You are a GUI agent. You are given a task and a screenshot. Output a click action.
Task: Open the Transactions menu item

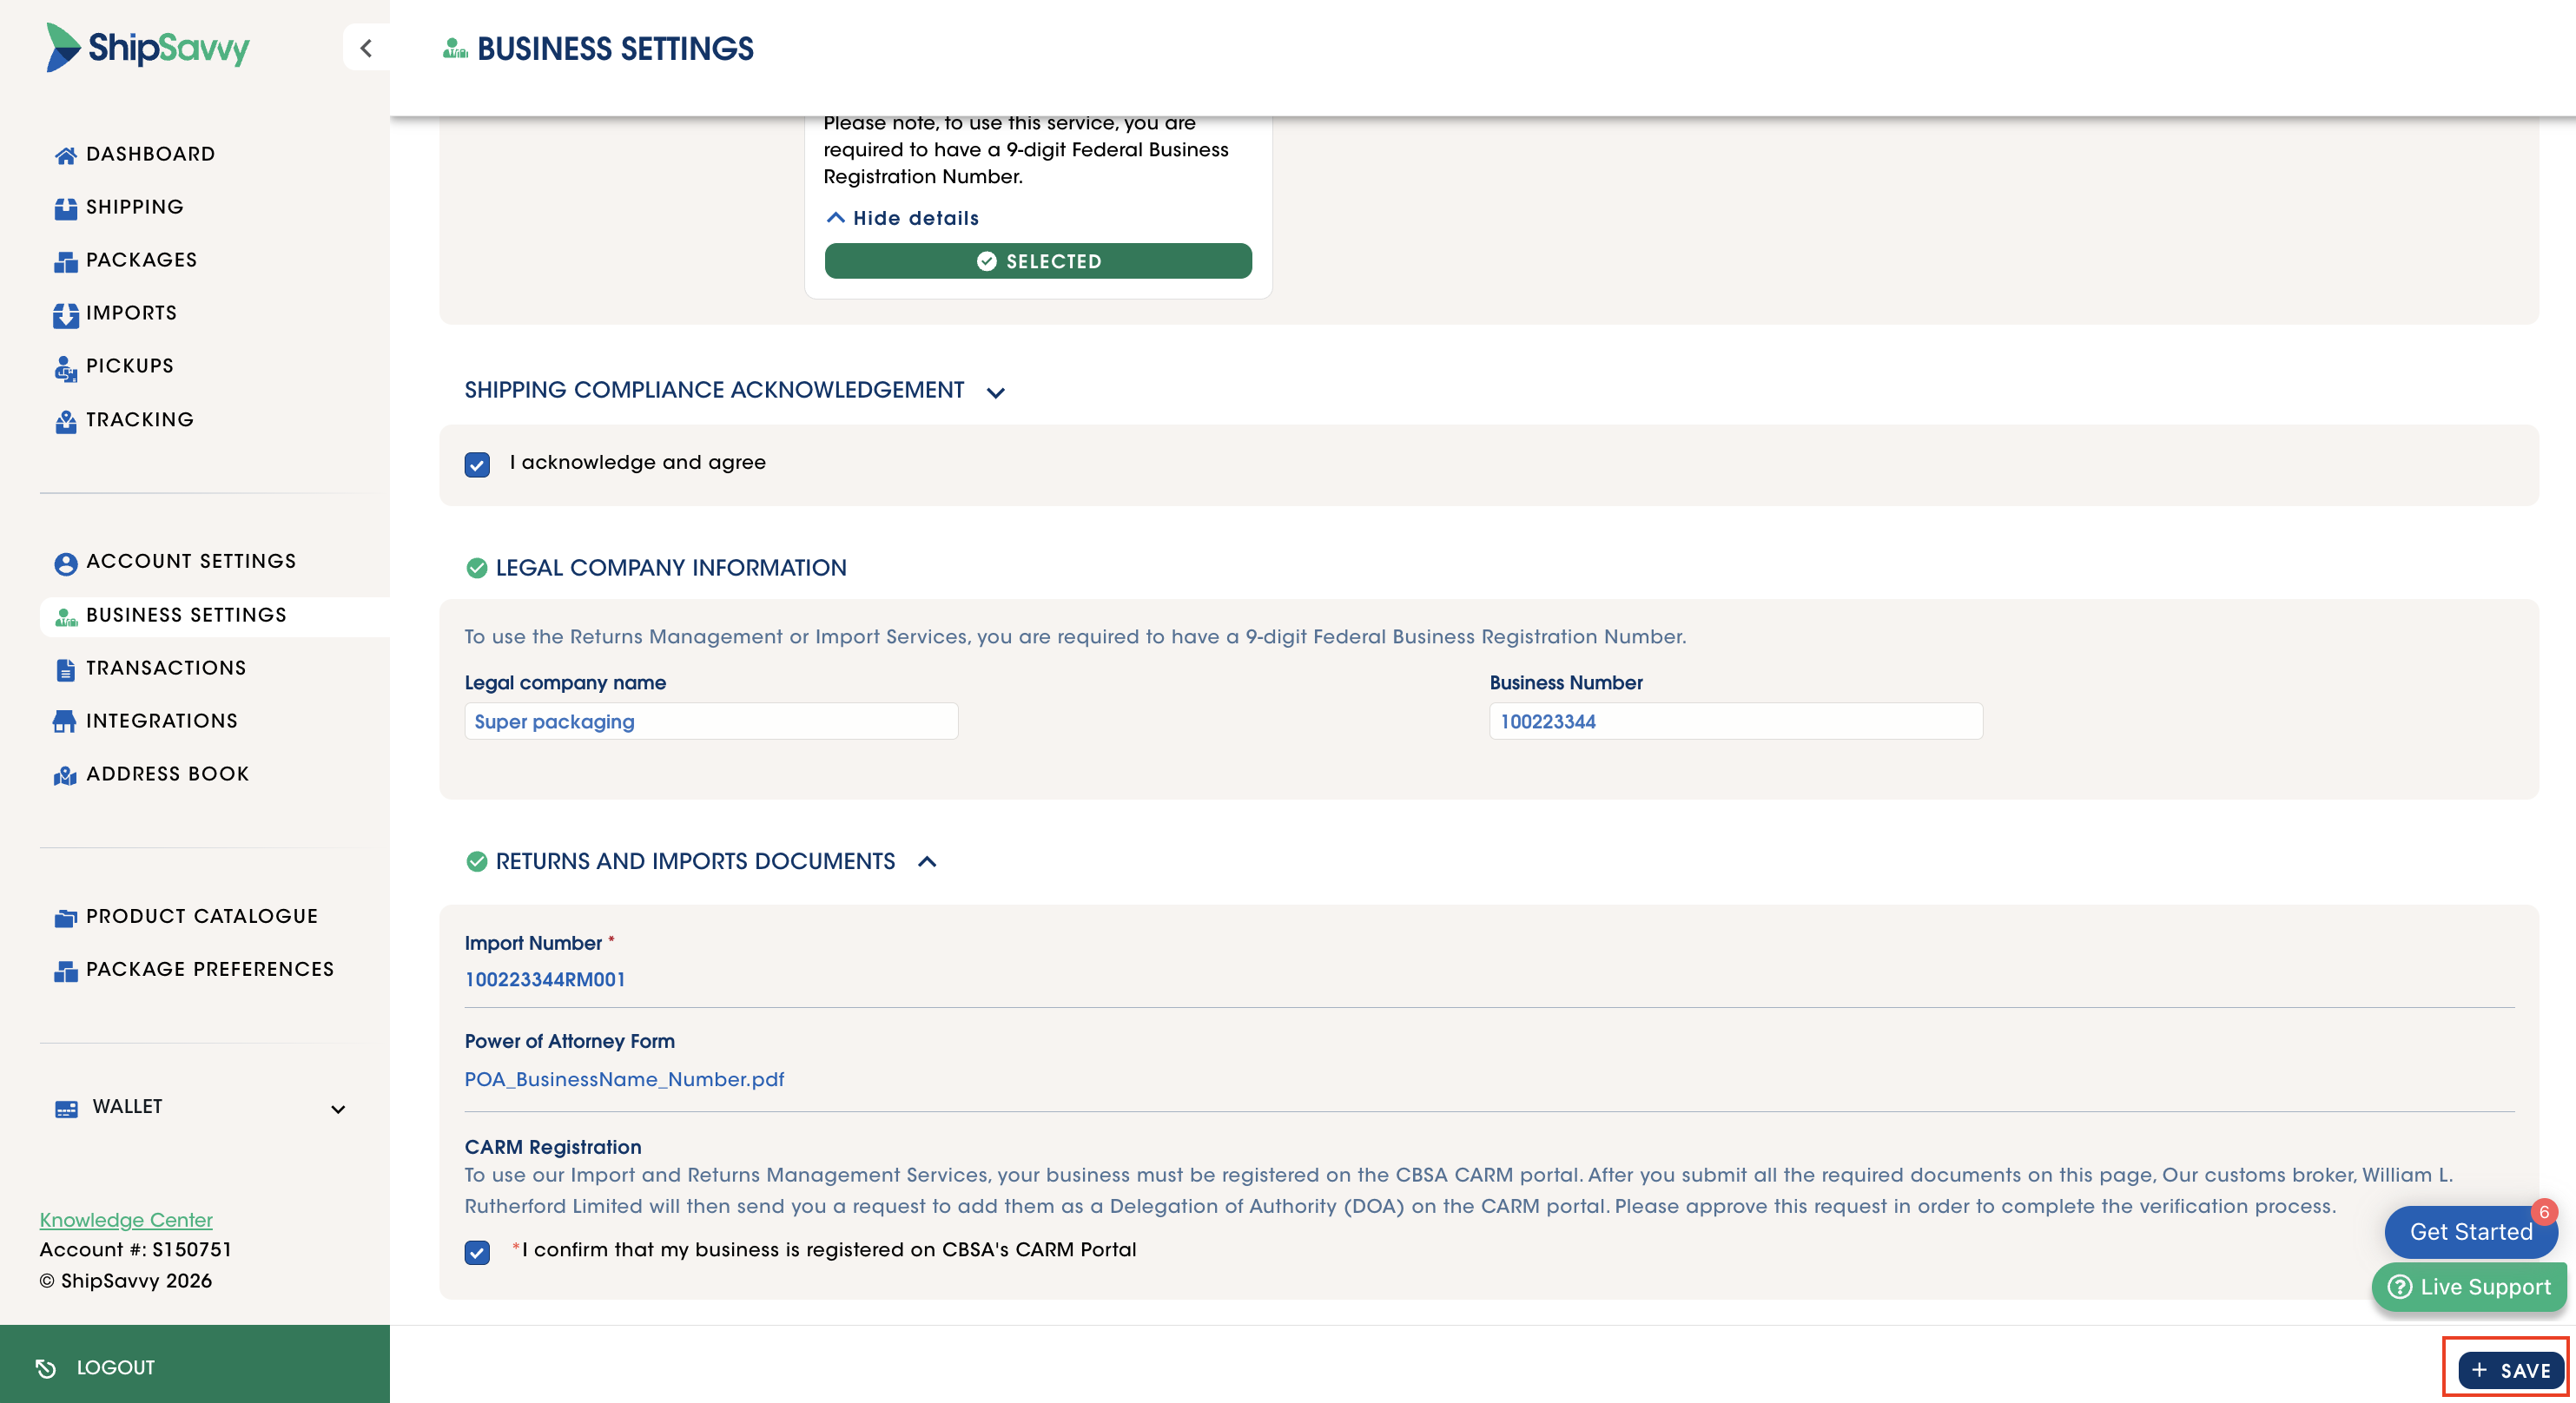(x=165, y=669)
